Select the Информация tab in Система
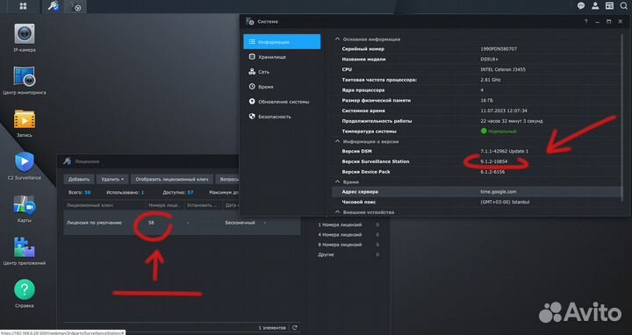Viewport: 632px width, 335px height. coord(282,41)
